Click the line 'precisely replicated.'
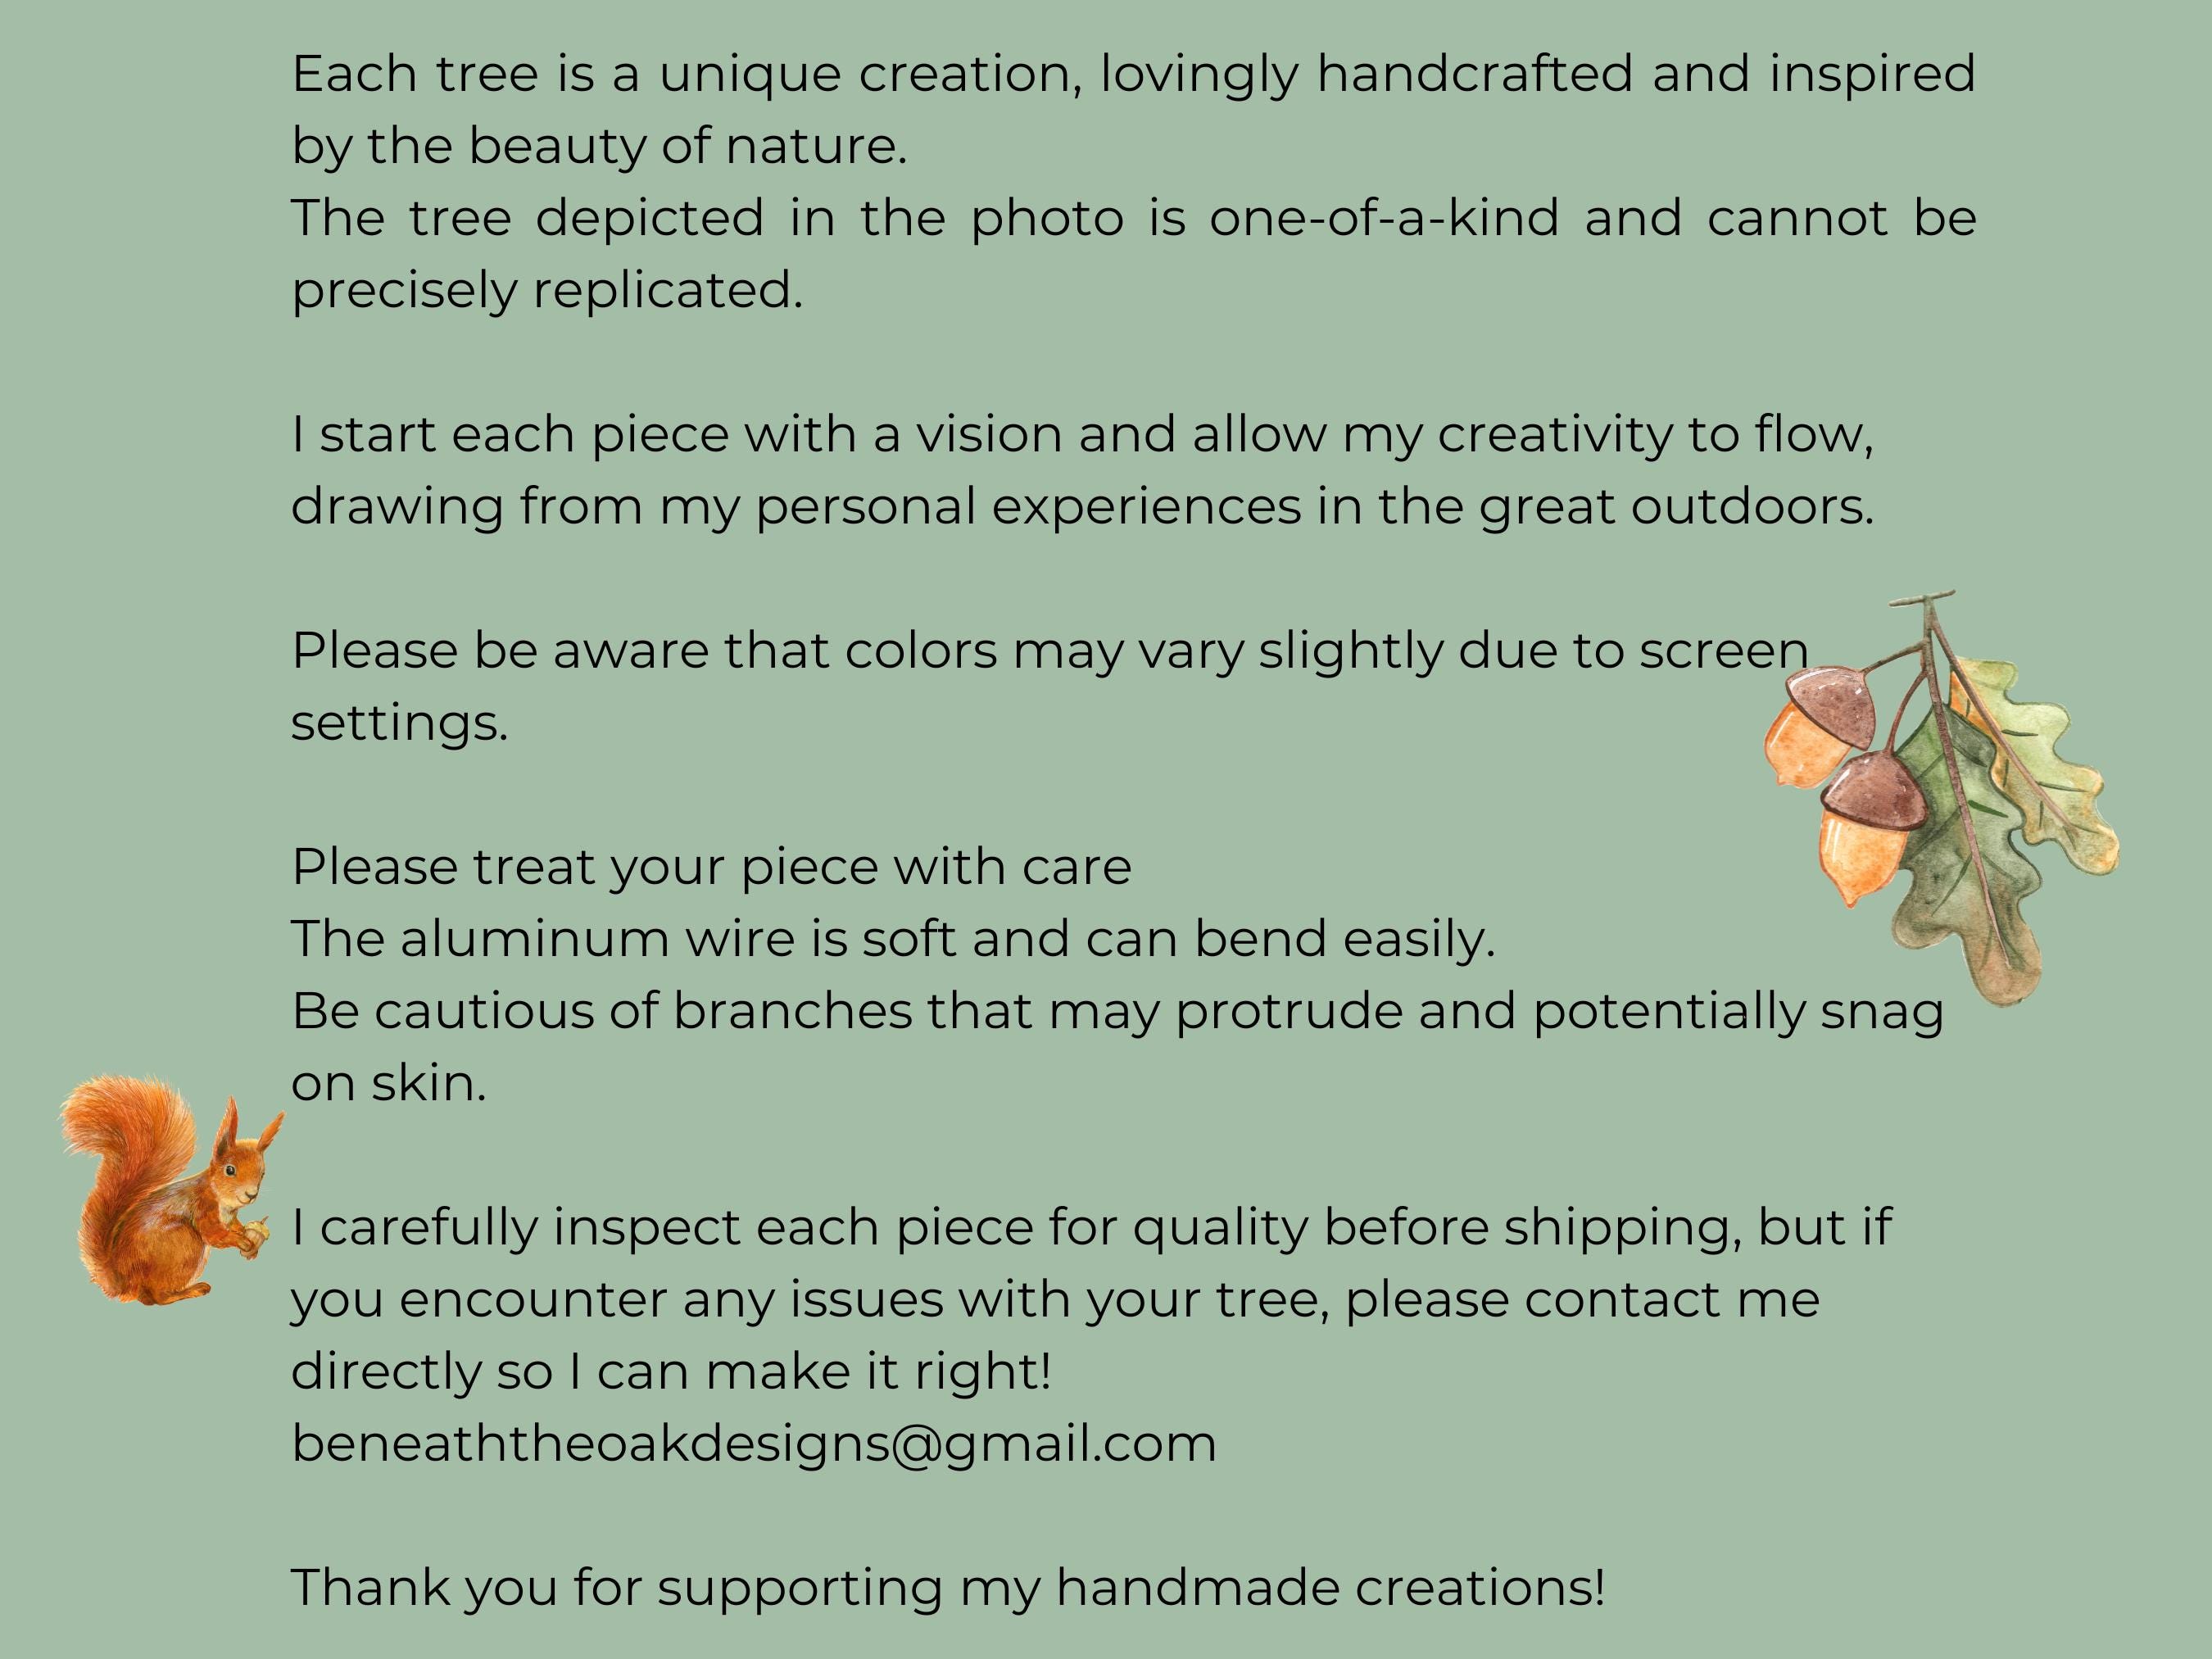Screen dimensions: 2212x1659 [547, 291]
